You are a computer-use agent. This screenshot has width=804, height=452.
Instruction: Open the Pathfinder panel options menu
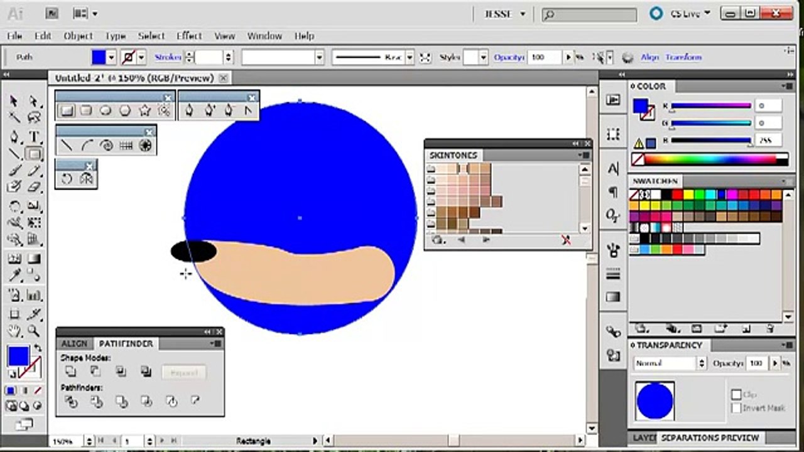216,343
